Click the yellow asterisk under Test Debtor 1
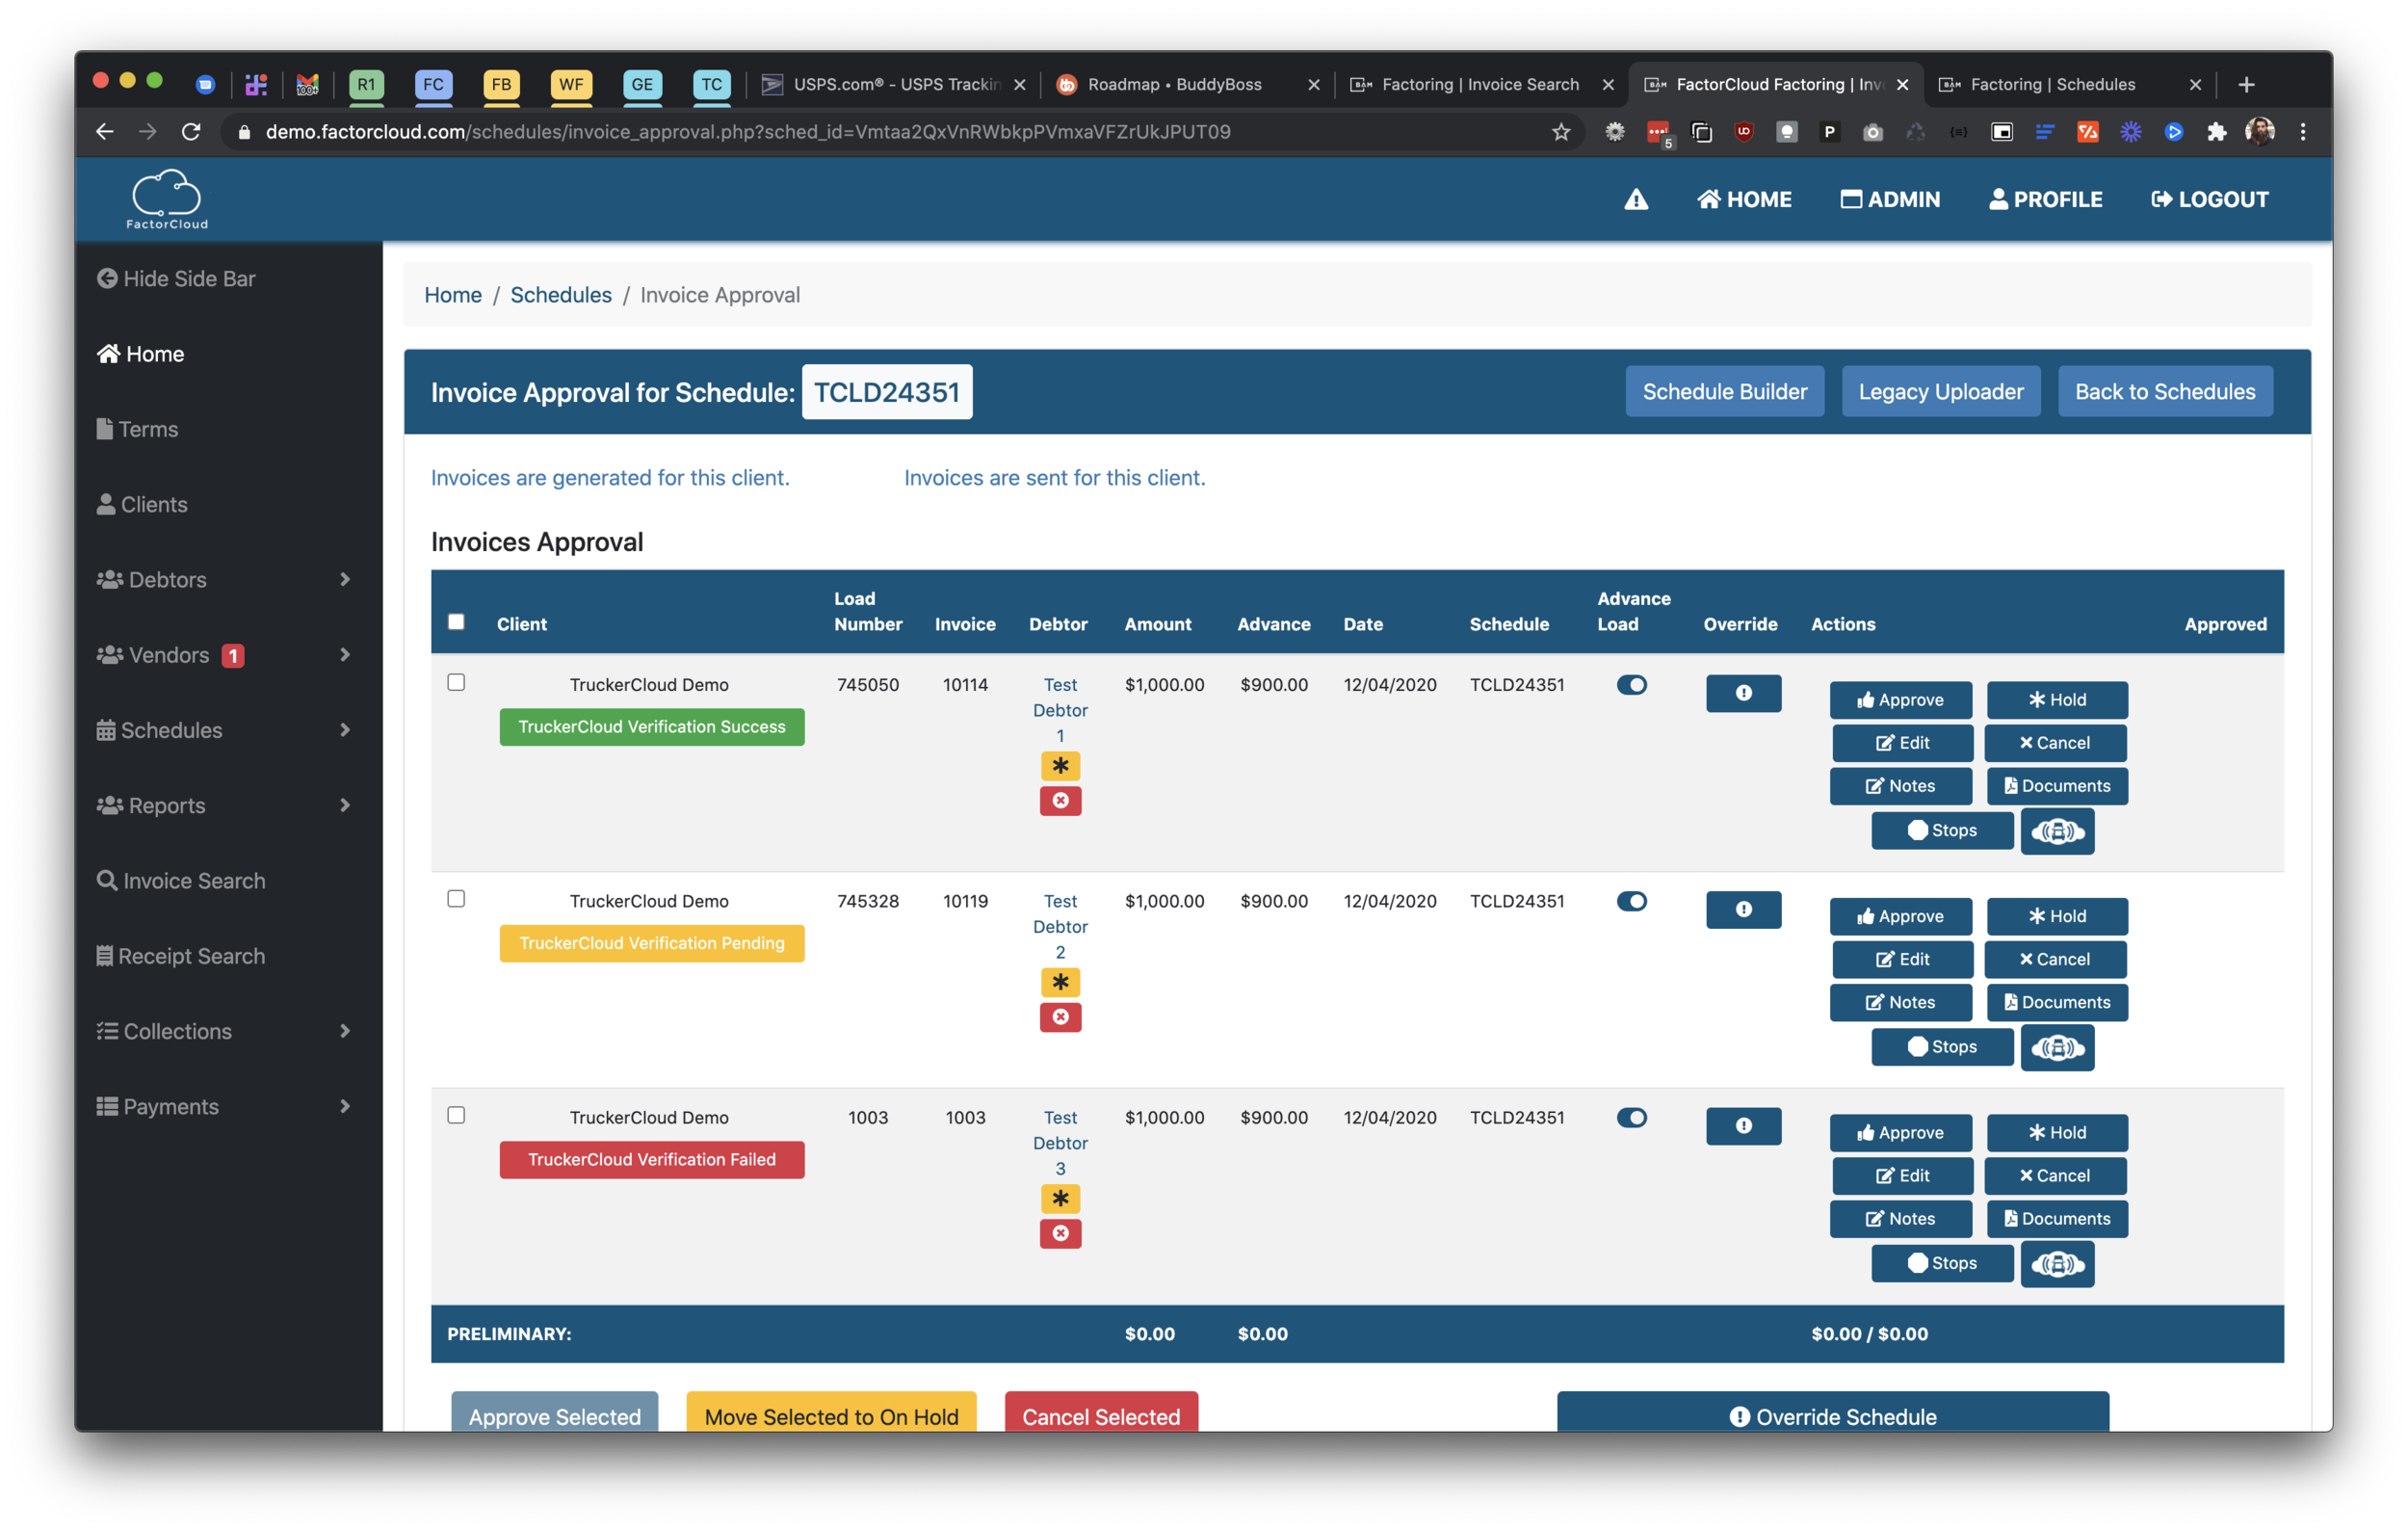 coord(1060,766)
